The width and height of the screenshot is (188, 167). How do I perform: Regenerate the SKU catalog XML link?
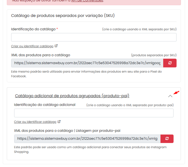170,63
